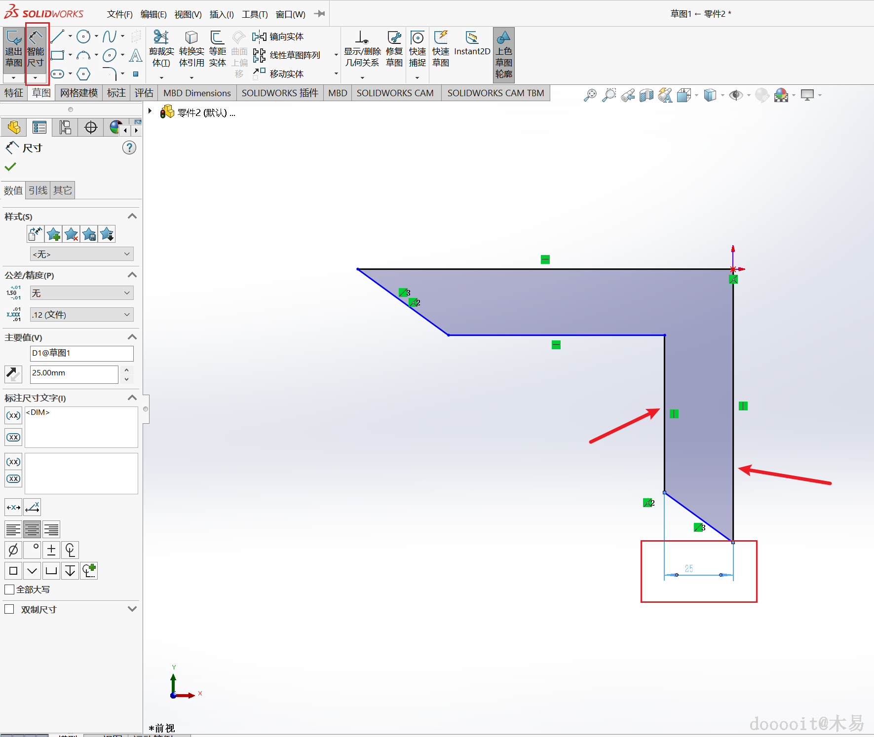874x737 pixels.
Task: Switch to the 特征 (Features) tab
Action: [14, 93]
